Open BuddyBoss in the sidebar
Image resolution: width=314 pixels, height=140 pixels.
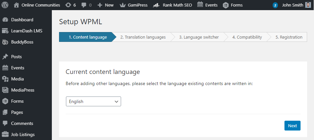22,42
